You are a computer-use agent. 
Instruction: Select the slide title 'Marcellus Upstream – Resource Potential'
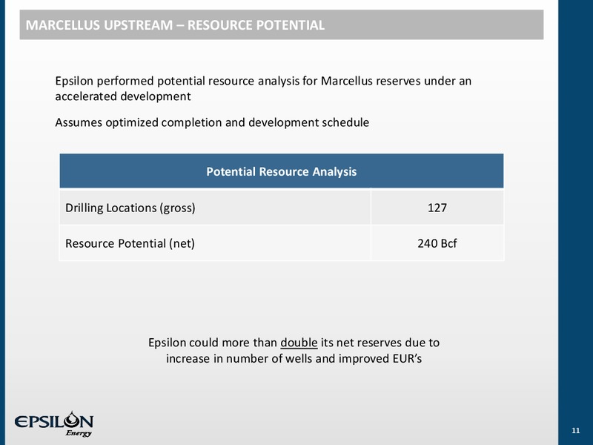tap(175, 25)
